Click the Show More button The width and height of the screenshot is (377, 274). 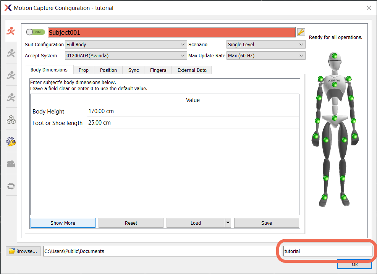[63, 223]
